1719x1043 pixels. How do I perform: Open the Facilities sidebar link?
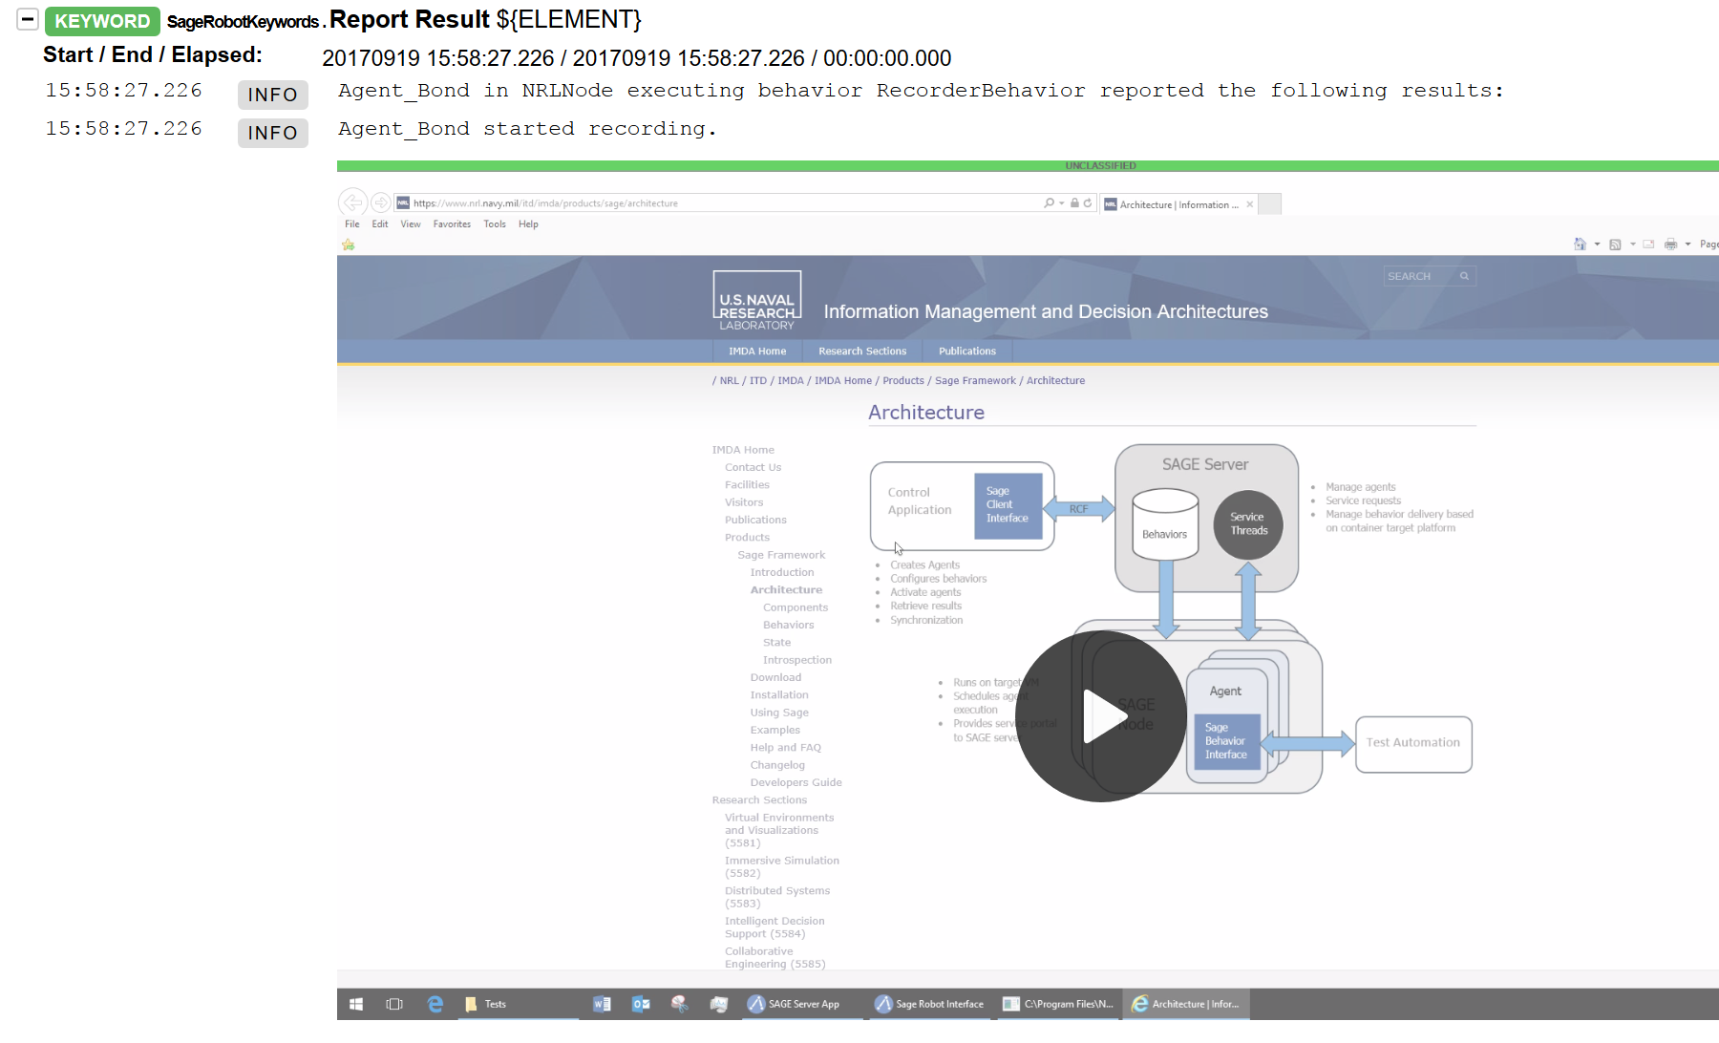[747, 485]
